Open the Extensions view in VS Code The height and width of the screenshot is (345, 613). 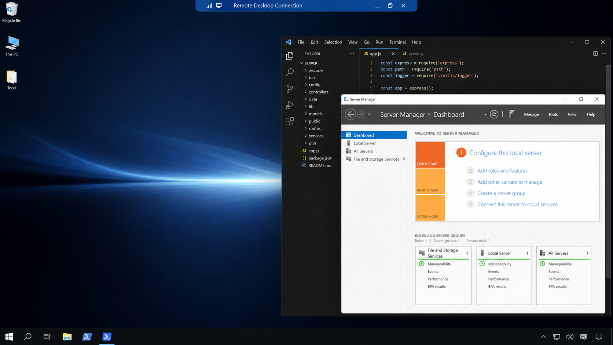290,121
